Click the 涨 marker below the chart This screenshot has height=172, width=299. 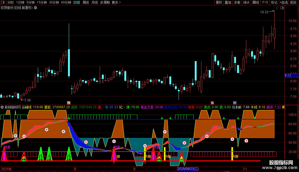(212, 103)
